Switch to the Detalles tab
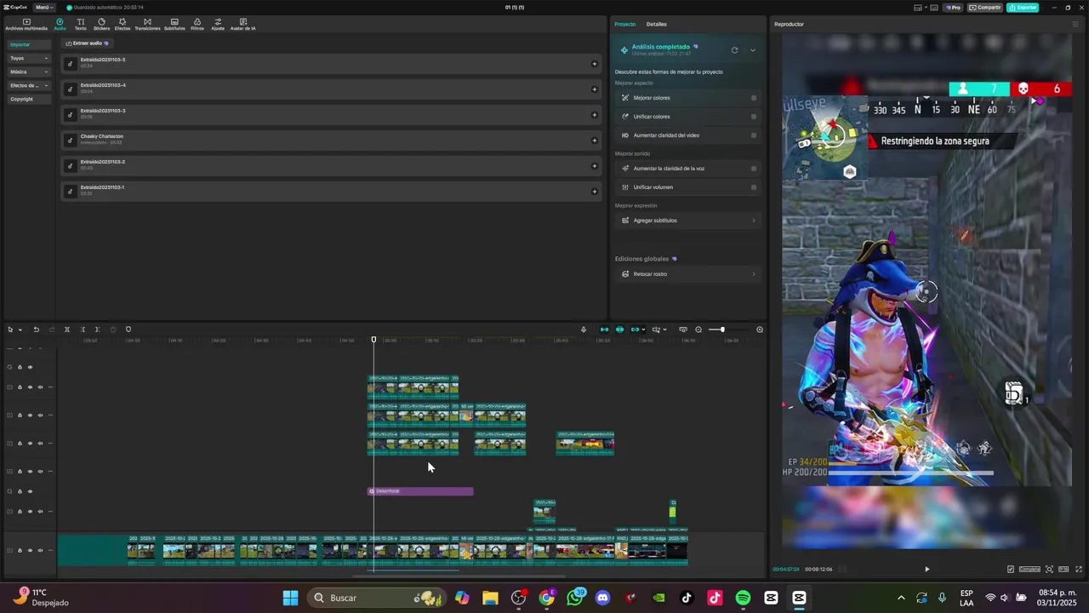Screen dimensions: 1089x613 pos(656,24)
